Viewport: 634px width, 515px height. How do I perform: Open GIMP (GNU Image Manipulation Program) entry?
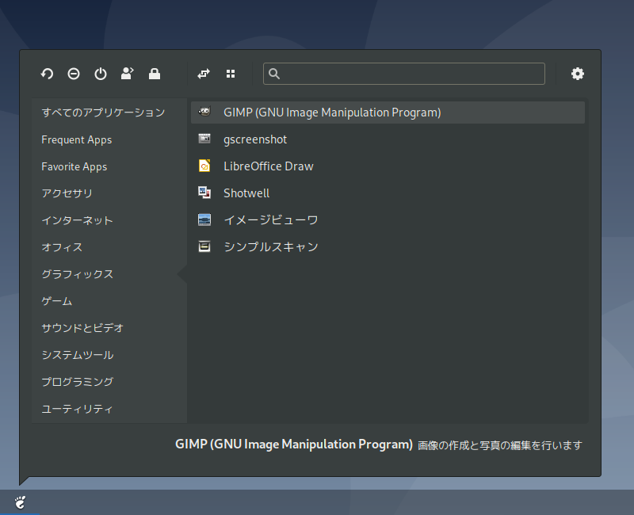coord(388,113)
